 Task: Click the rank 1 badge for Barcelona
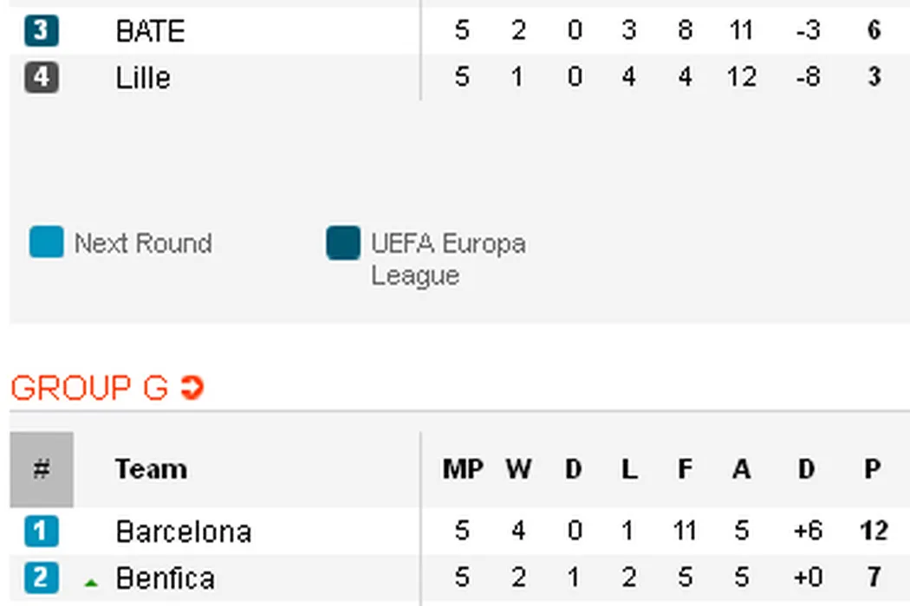click(x=41, y=531)
